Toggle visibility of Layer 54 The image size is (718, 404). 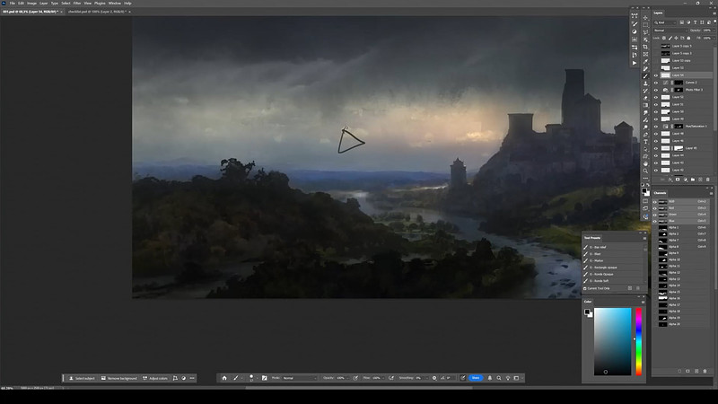click(656, 75)
